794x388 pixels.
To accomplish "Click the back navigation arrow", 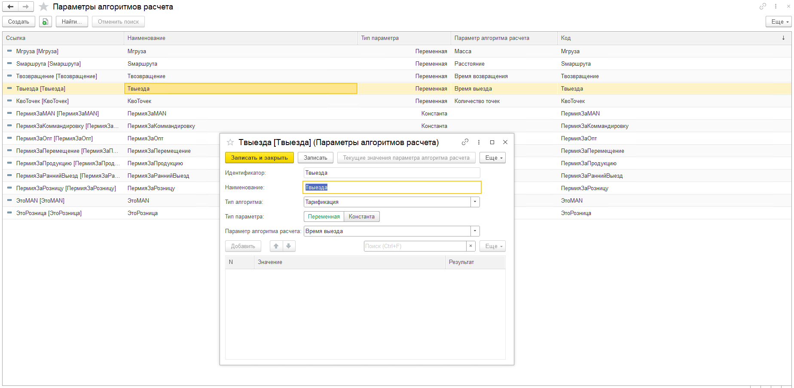I will pos(10,7).
